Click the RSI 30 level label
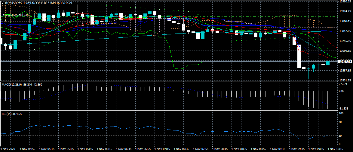Image resolution: width=353 pixels, height=152 pixels. 341,136
